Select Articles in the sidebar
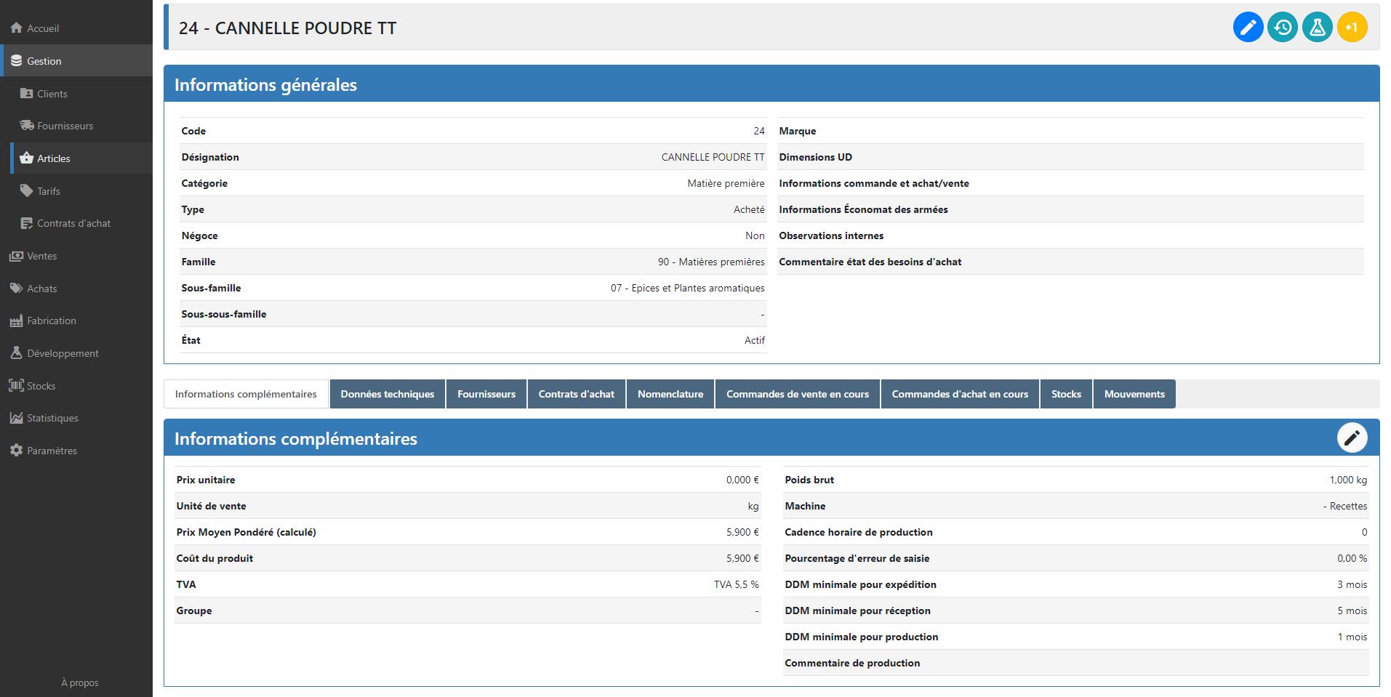This screenshot has height=697, width=1391. coord(81,158)
